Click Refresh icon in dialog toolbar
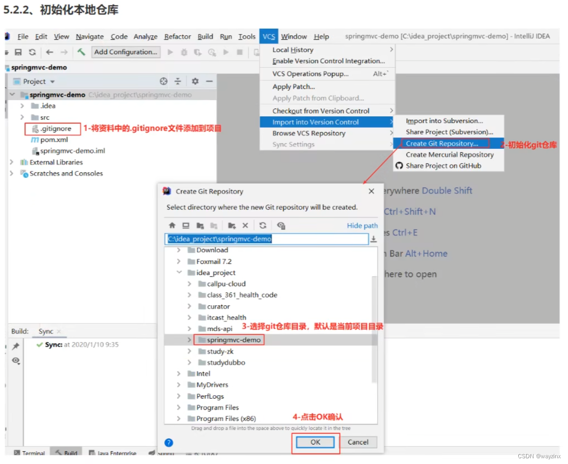 tap(263, 225)
